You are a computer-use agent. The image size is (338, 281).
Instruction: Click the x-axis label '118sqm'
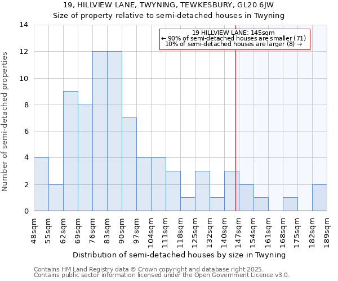point(180,233)
